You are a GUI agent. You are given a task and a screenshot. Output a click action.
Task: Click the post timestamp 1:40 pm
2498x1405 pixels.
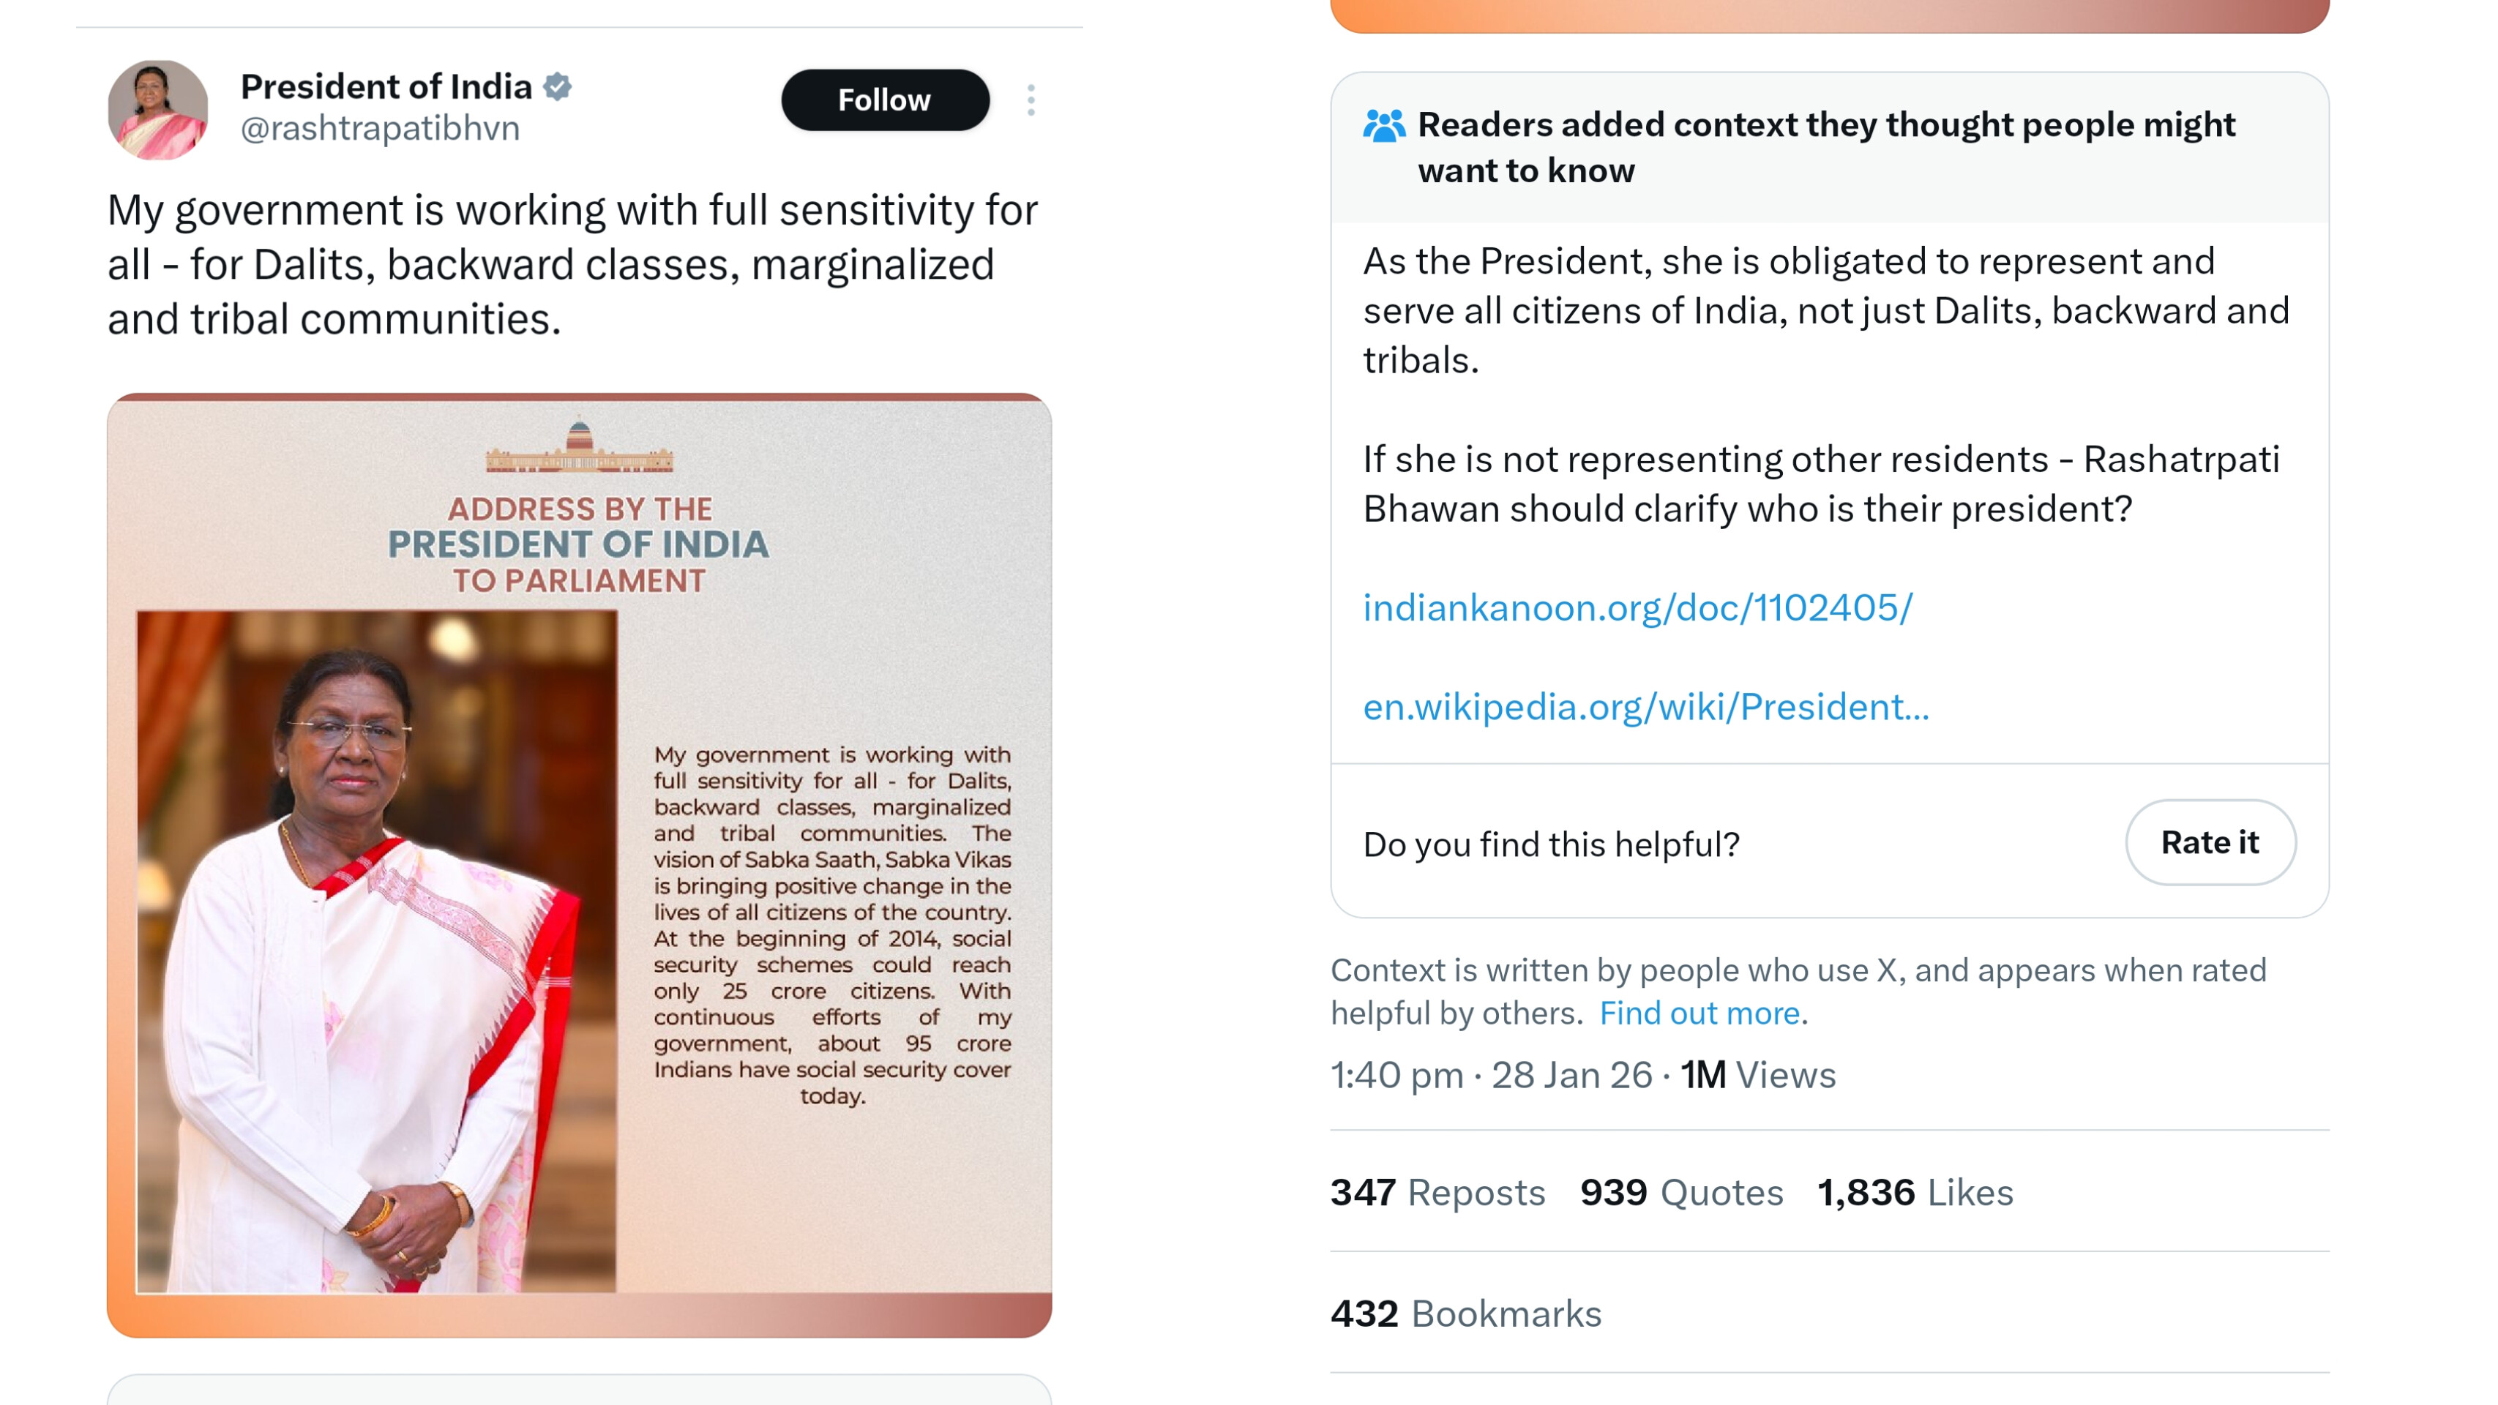pos(1396,1075)
